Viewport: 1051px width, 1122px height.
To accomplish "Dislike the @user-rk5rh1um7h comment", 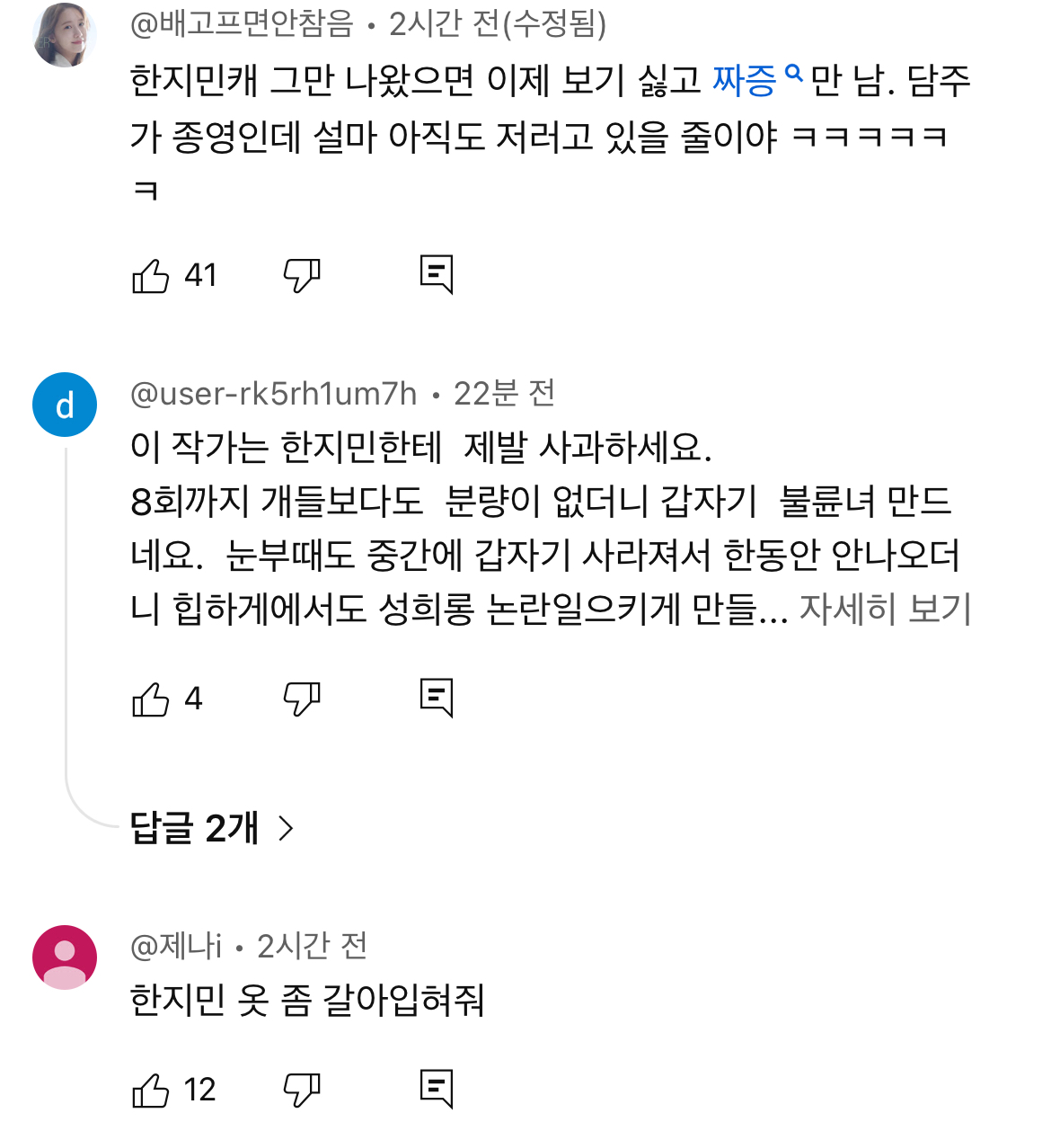I will [302, 699].
